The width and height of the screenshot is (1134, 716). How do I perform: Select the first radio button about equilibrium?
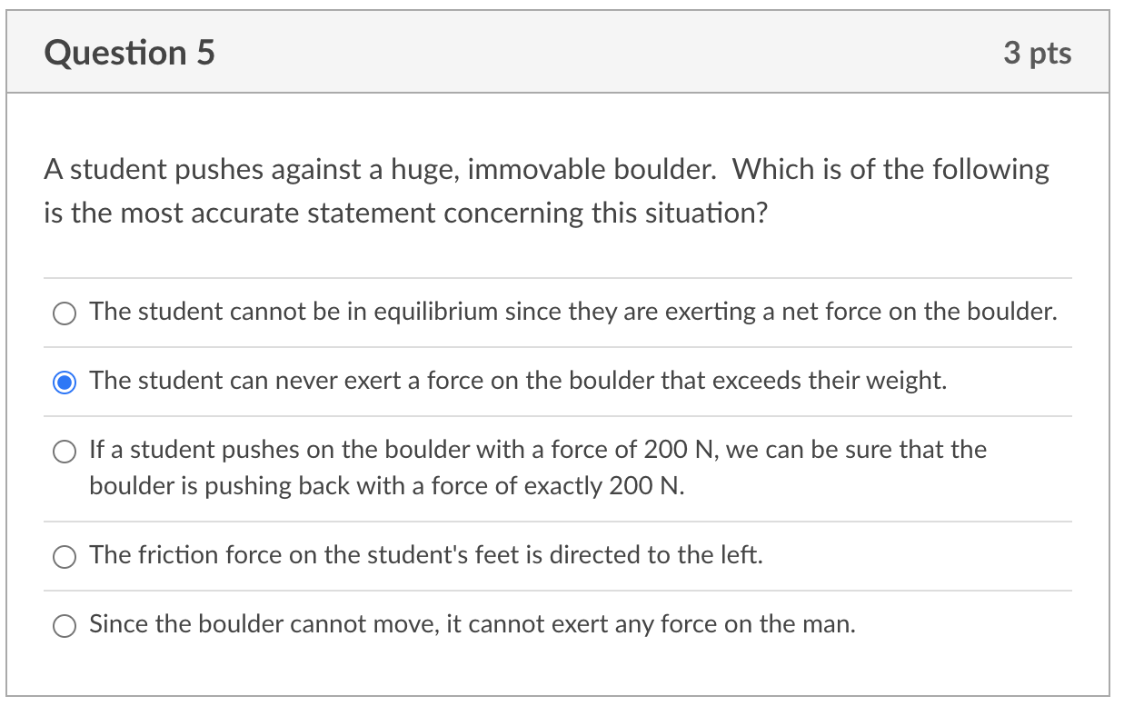[64, 313]
